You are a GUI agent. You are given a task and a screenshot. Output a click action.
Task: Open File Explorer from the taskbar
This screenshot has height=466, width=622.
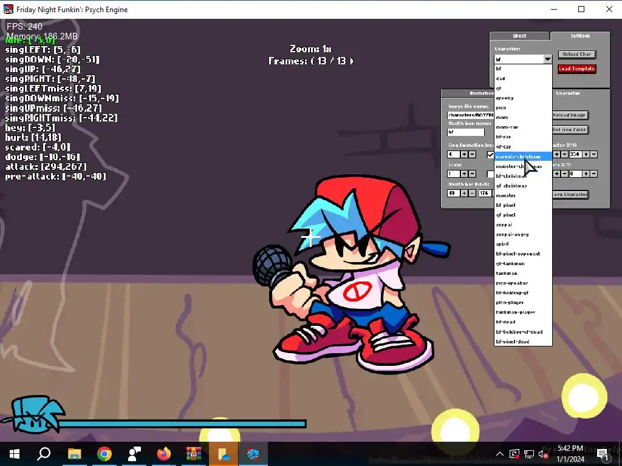tap(74, 454)
